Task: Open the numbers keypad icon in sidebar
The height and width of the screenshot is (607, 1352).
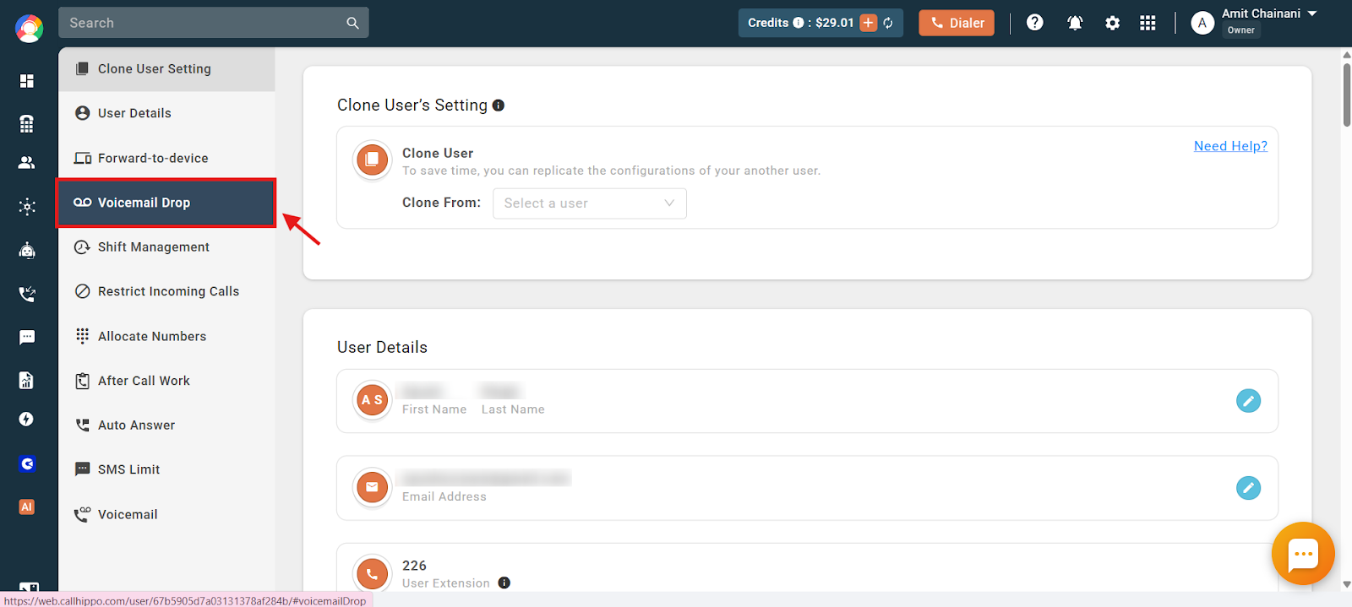Action: 27,124
